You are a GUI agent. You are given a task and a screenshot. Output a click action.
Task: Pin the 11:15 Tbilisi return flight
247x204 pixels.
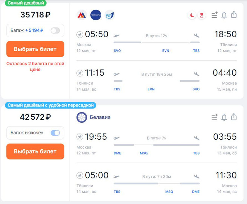pyautogui.click(x=80, y=73)
